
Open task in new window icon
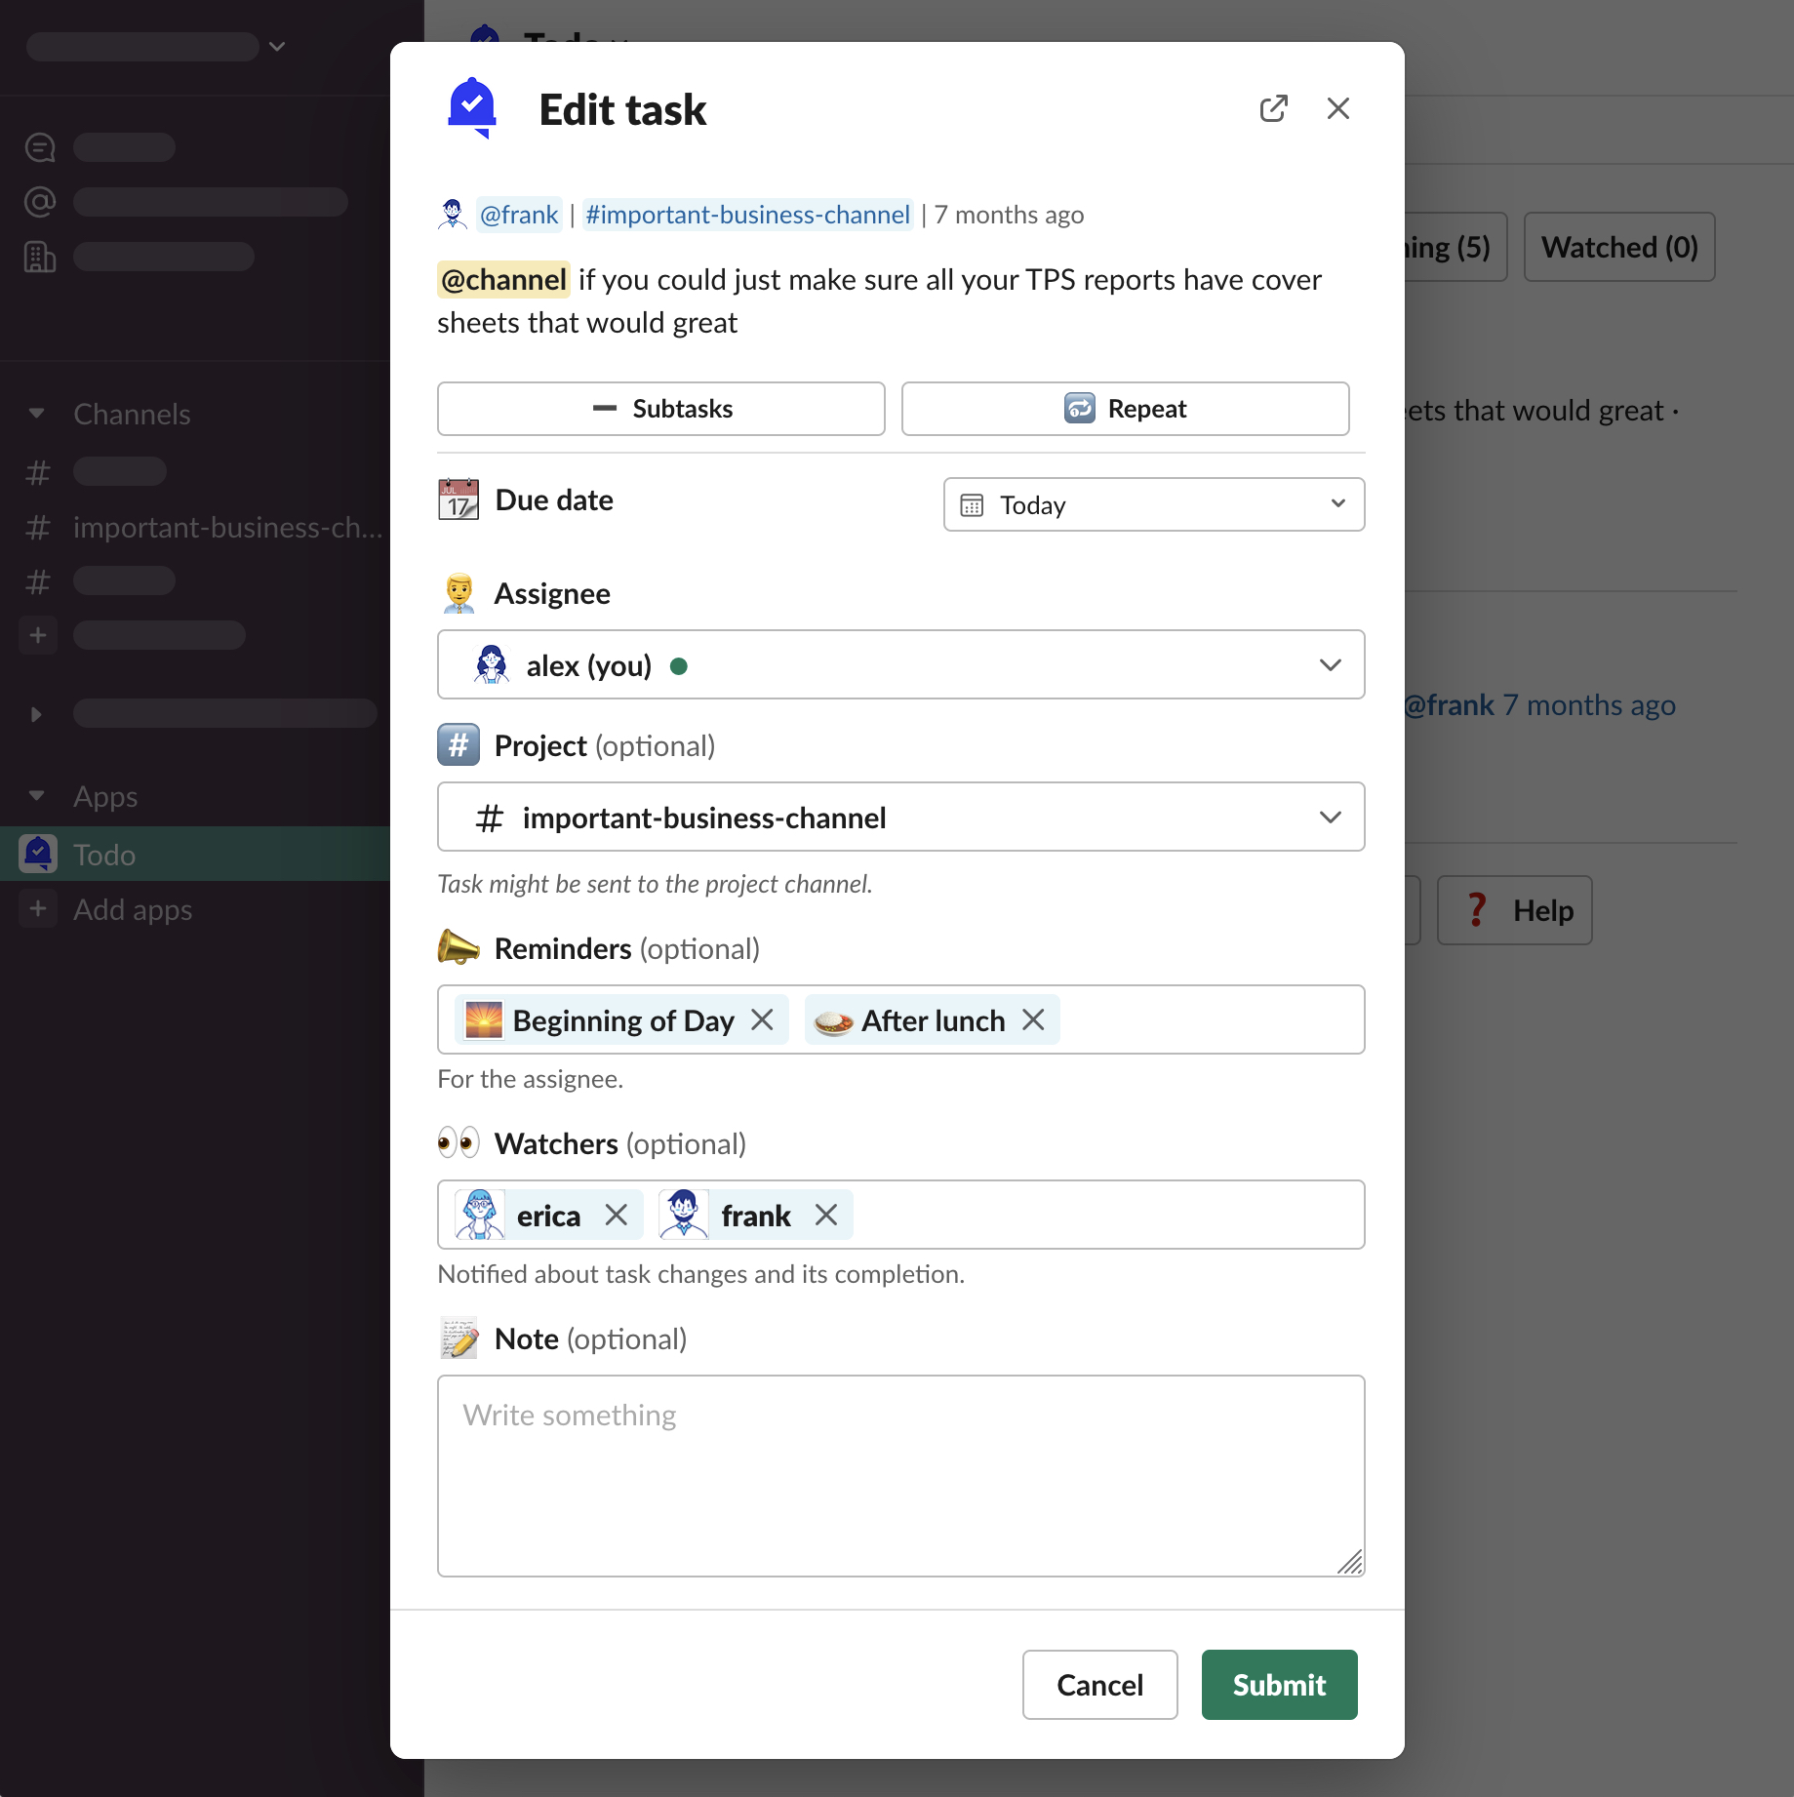[1273, 108]
